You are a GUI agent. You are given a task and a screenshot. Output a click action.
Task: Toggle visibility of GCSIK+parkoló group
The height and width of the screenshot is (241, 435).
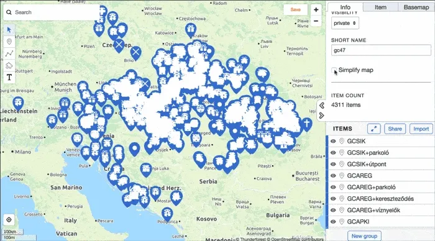pos(333,153)
